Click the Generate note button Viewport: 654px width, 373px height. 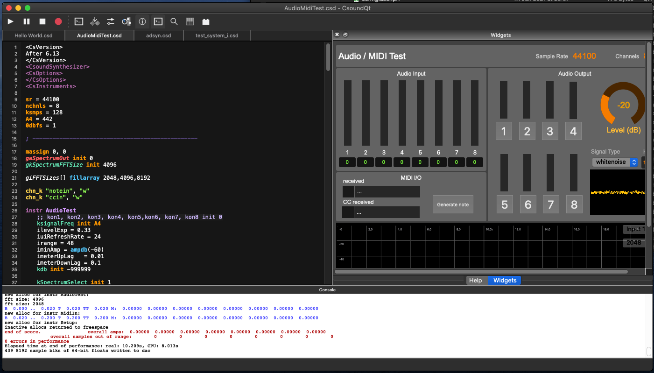coord(453,204)
